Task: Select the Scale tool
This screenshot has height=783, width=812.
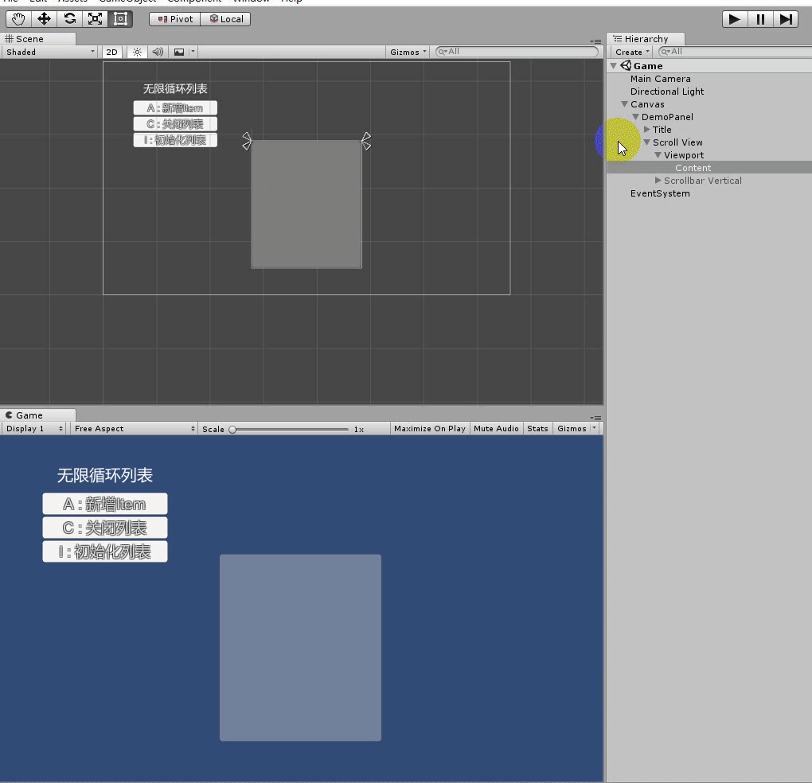Action: (95, 19)
